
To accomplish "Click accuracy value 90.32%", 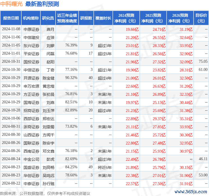I will pos(71,78).
